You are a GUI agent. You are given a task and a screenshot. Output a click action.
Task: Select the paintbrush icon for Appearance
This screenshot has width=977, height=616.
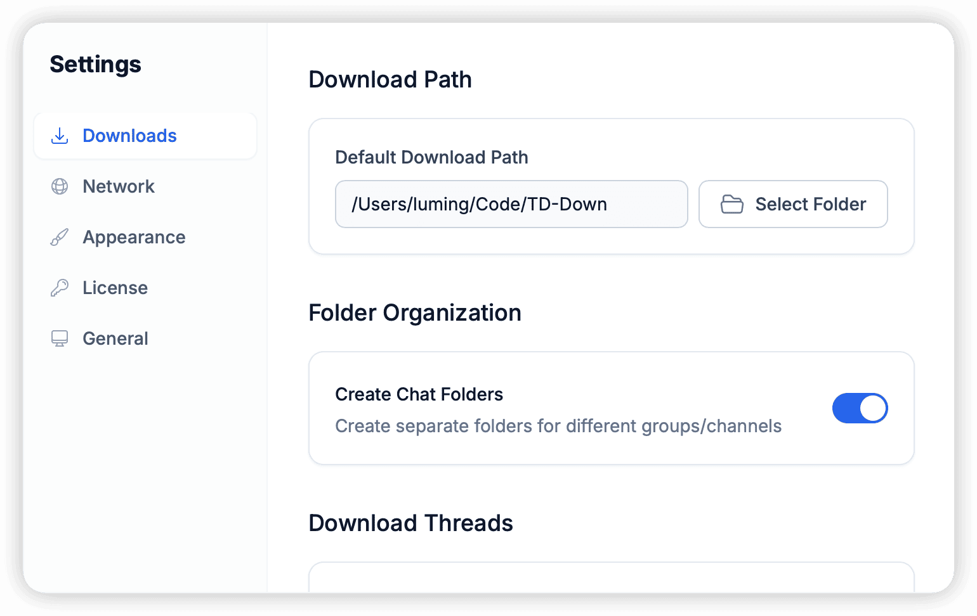click(x=59, y=237)
